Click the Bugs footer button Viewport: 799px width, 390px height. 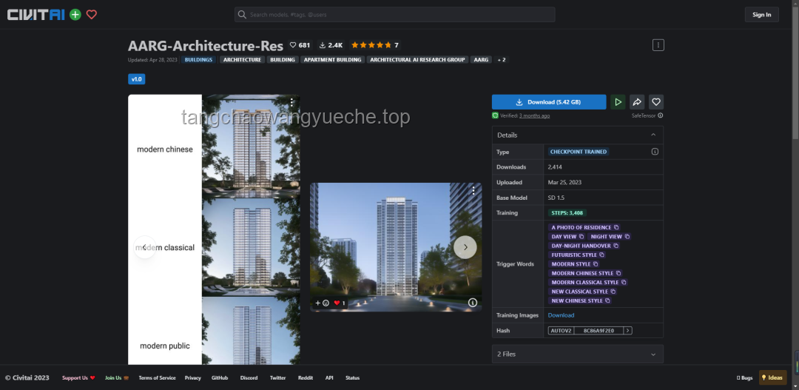click(744, 377)
